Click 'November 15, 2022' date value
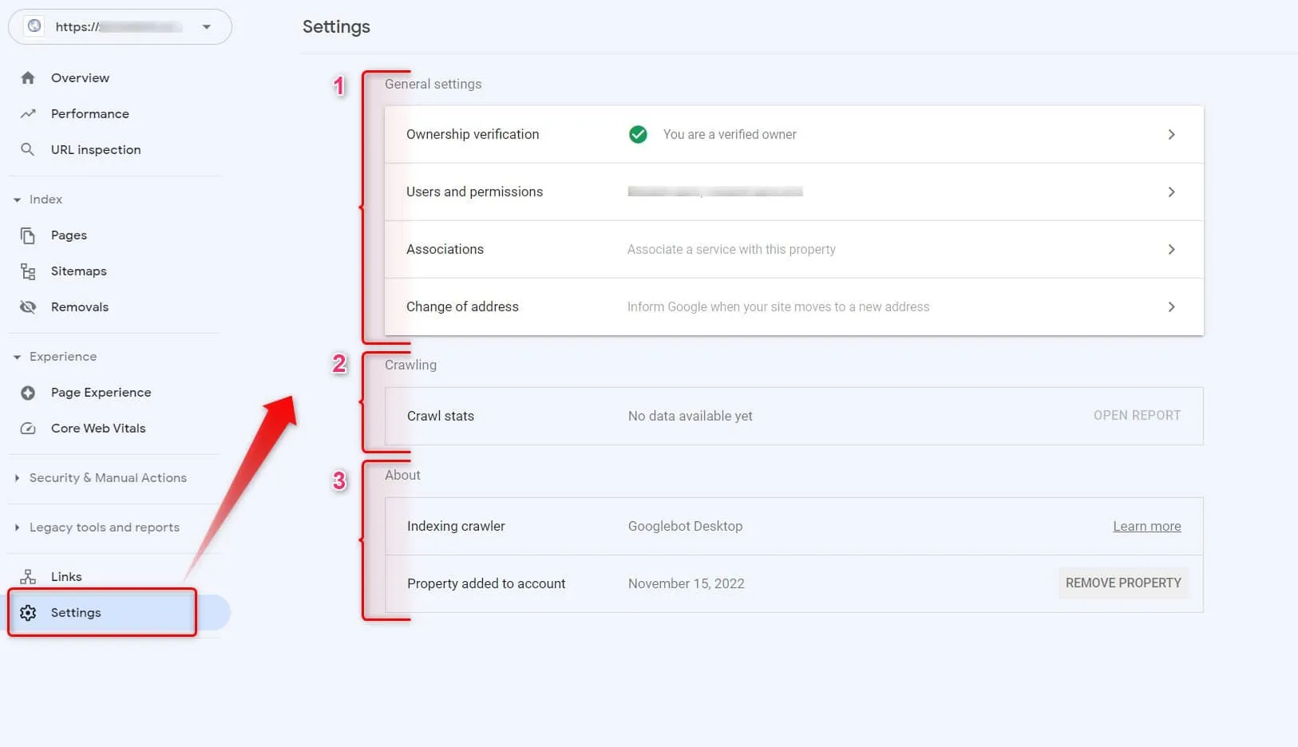The height and width of the screenshot is (747, 1298). click(x=686, y=583)
